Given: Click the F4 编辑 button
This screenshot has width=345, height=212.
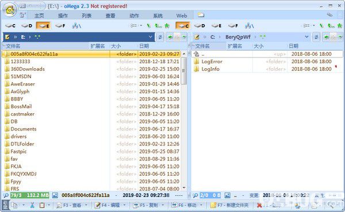Looking at the screenshot, I should coord(108,205).
